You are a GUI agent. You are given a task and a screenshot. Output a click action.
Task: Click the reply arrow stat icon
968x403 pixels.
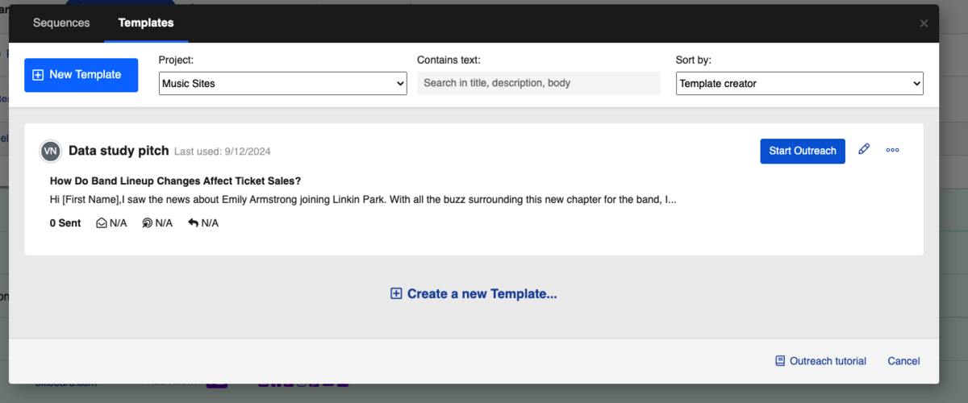[x=193, y=223]
